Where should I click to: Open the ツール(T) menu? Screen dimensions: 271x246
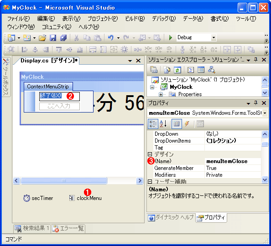click(246, 19)
